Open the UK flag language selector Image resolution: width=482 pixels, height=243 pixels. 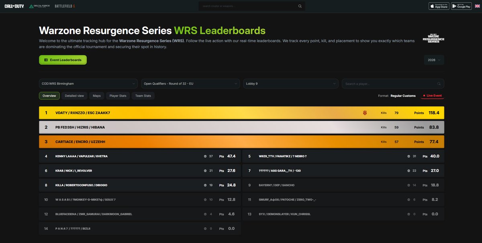click(x=477, y=6)
